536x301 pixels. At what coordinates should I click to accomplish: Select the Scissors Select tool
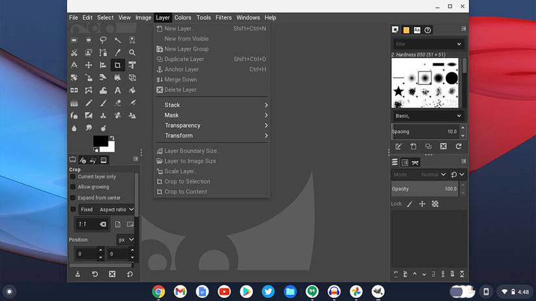pos(74,53)
